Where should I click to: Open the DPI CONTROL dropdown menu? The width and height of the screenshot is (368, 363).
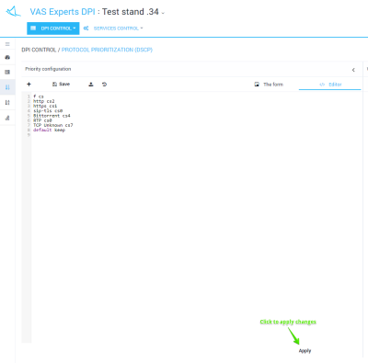pos(53,28)
